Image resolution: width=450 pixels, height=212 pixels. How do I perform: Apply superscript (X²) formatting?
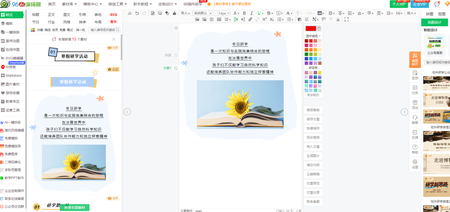click(x=264, y=19)
